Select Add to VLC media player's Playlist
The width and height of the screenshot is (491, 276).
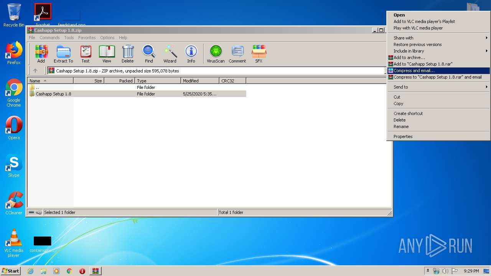pyautogui.click(x=438, y=21)
